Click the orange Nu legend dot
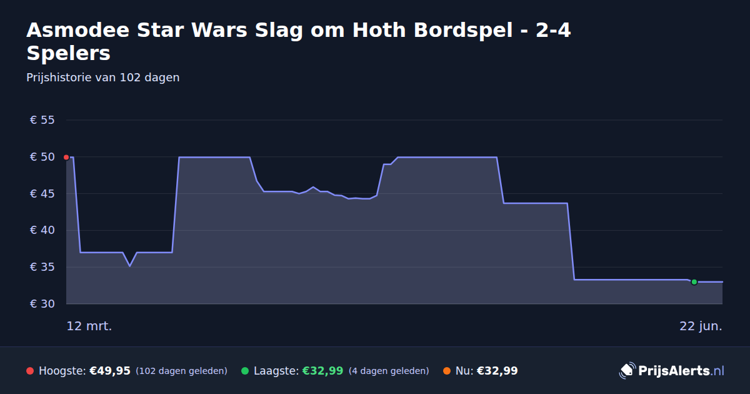This screenshot has height=394, width=750. tap(447, 371)
